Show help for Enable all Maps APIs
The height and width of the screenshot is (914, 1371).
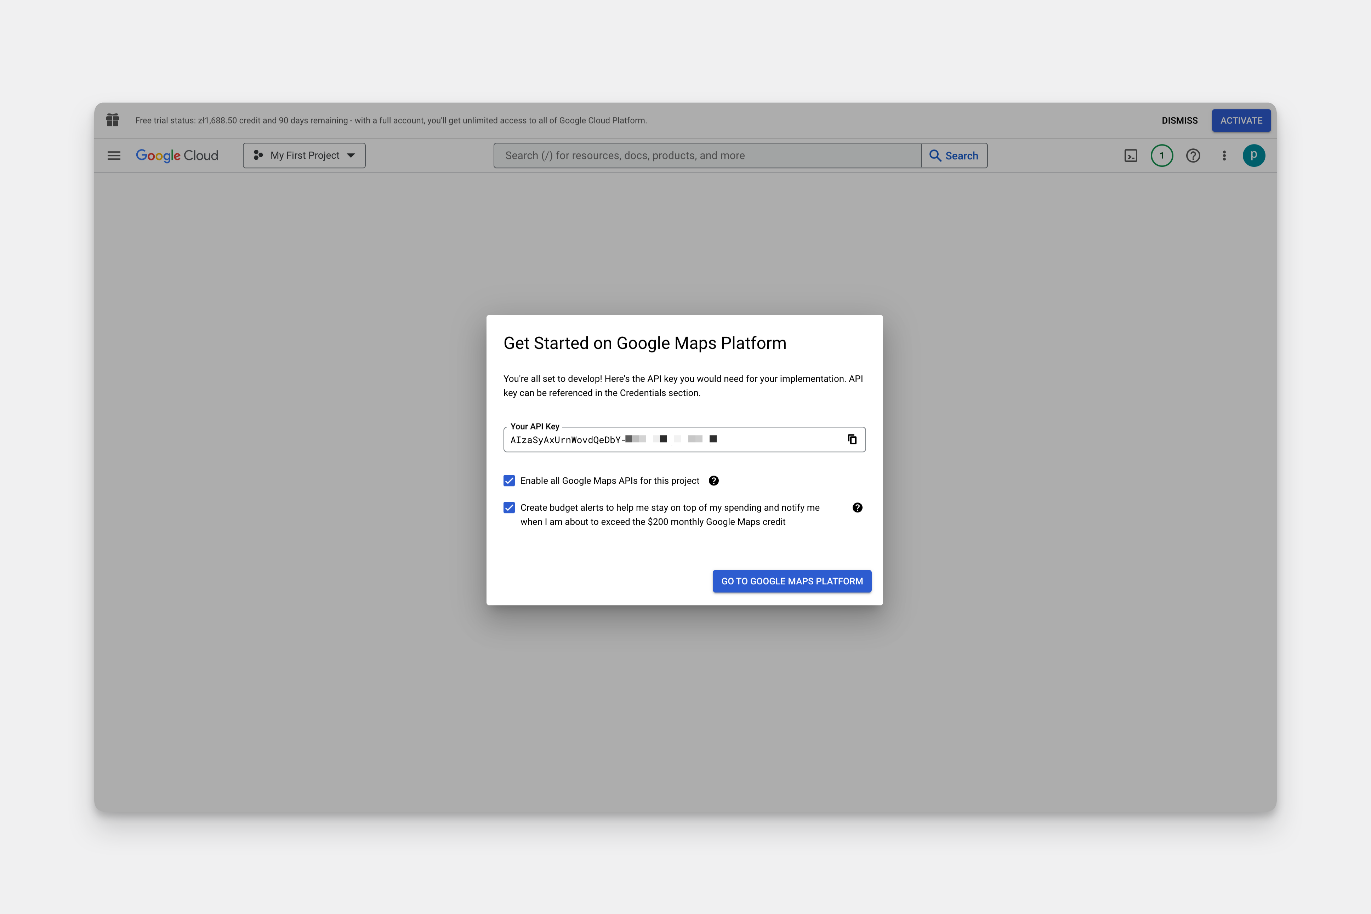[x=713, y=481]
